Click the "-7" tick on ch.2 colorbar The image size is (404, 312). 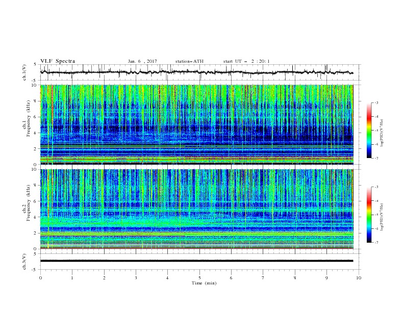pos(376,243)
